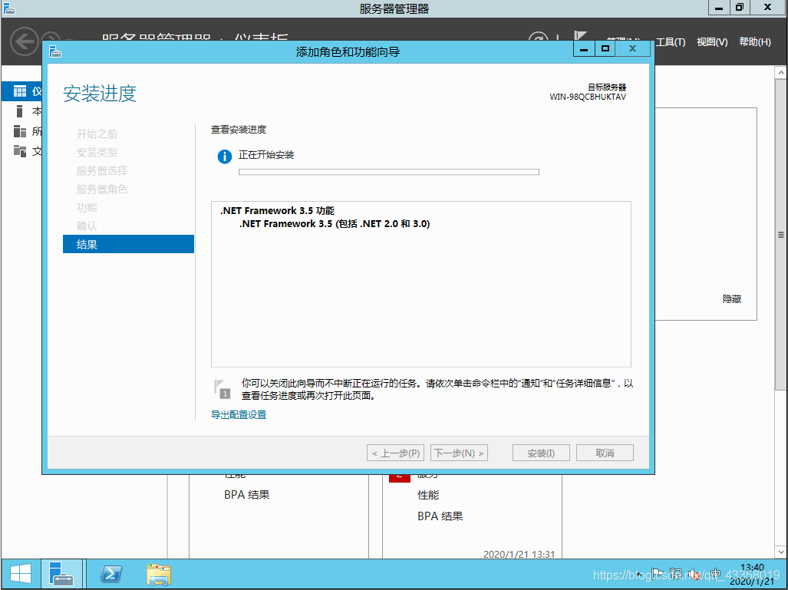Click BPA results in right dashboard tile
Image resolution: width=788 pixels, height=590 pixels.
click(440, 516)
